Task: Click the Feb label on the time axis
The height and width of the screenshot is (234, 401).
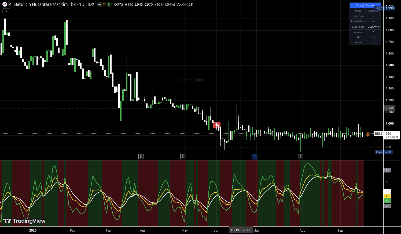Action: tap(73, 231)
